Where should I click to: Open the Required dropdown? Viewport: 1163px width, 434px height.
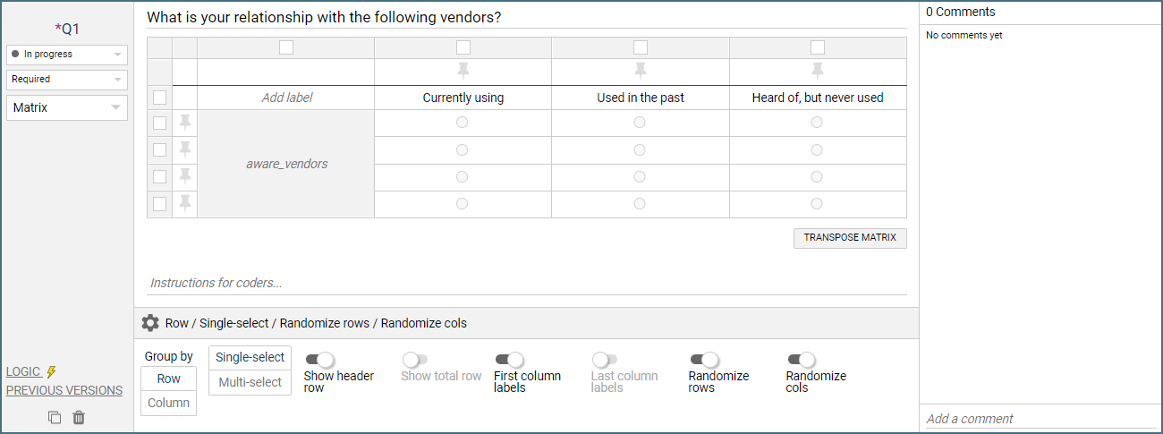(x=67, y=80)
